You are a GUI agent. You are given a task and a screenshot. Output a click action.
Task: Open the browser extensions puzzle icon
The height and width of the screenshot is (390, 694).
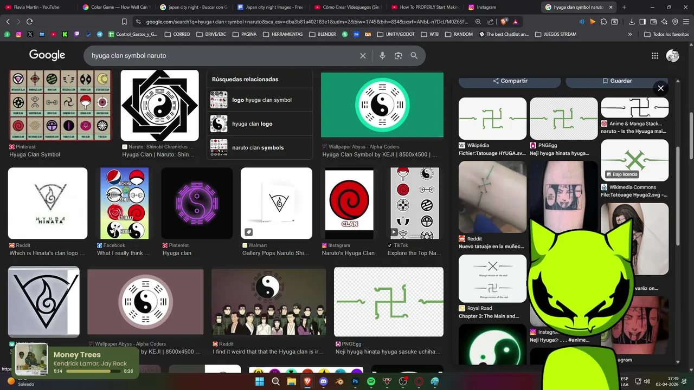[603, 22]
